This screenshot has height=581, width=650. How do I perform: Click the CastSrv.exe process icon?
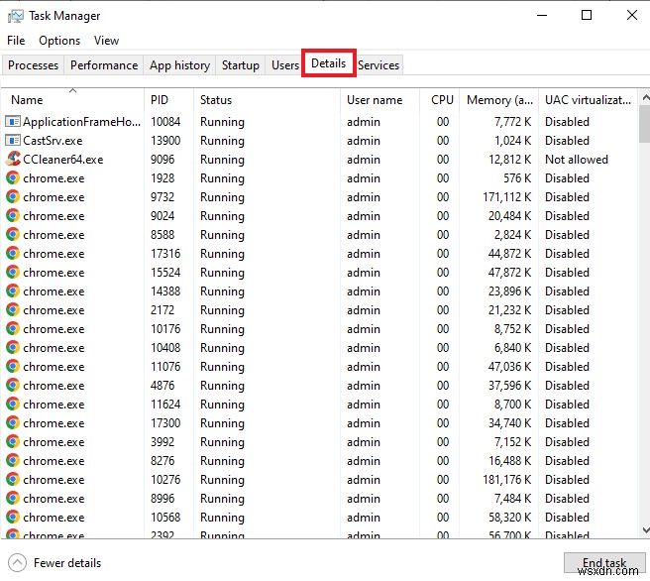tap(13, 141)
